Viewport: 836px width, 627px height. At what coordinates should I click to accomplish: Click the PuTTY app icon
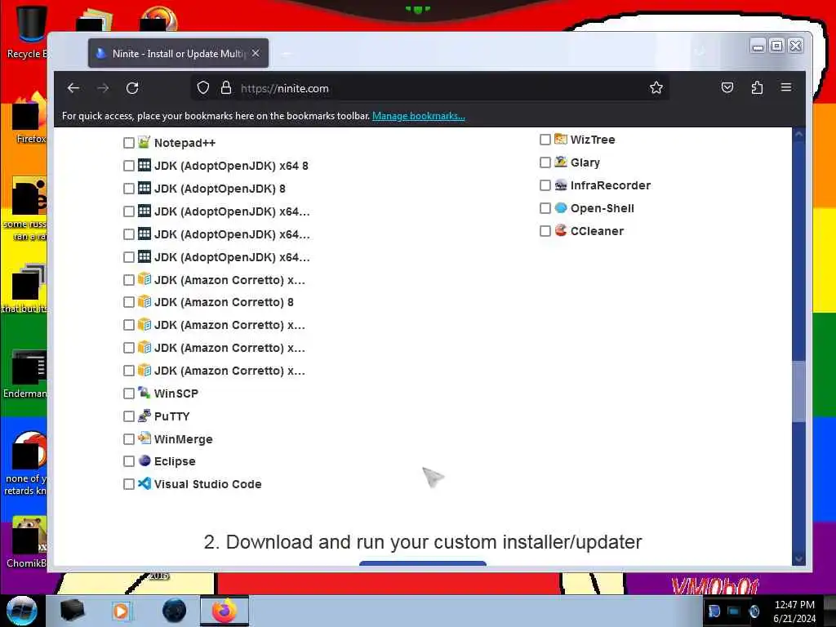tap(144, 416)
